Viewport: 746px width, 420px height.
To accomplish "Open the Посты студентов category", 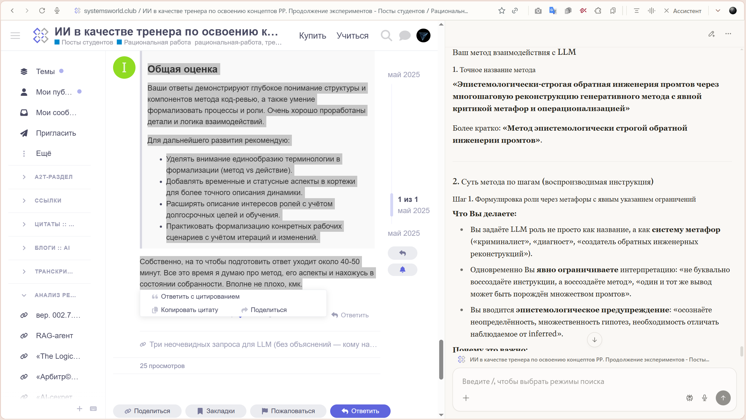I will pyautogui.click(x=84, y=42).
